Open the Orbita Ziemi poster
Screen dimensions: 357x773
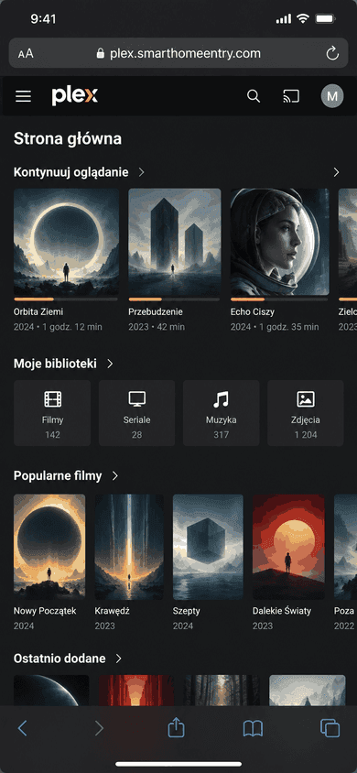66,242
